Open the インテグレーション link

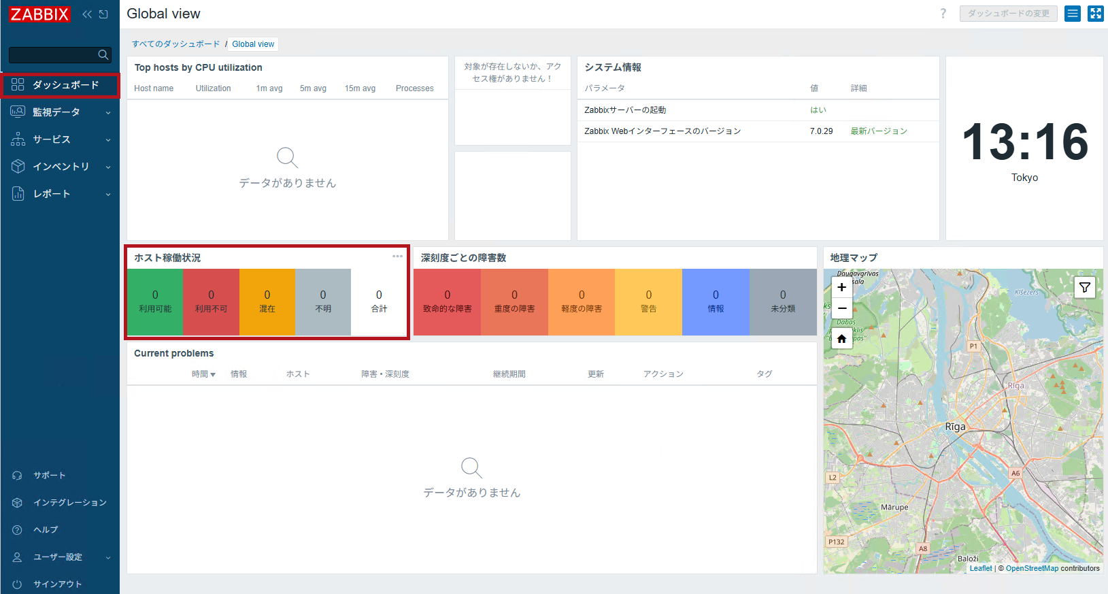(x=70, y=503)
